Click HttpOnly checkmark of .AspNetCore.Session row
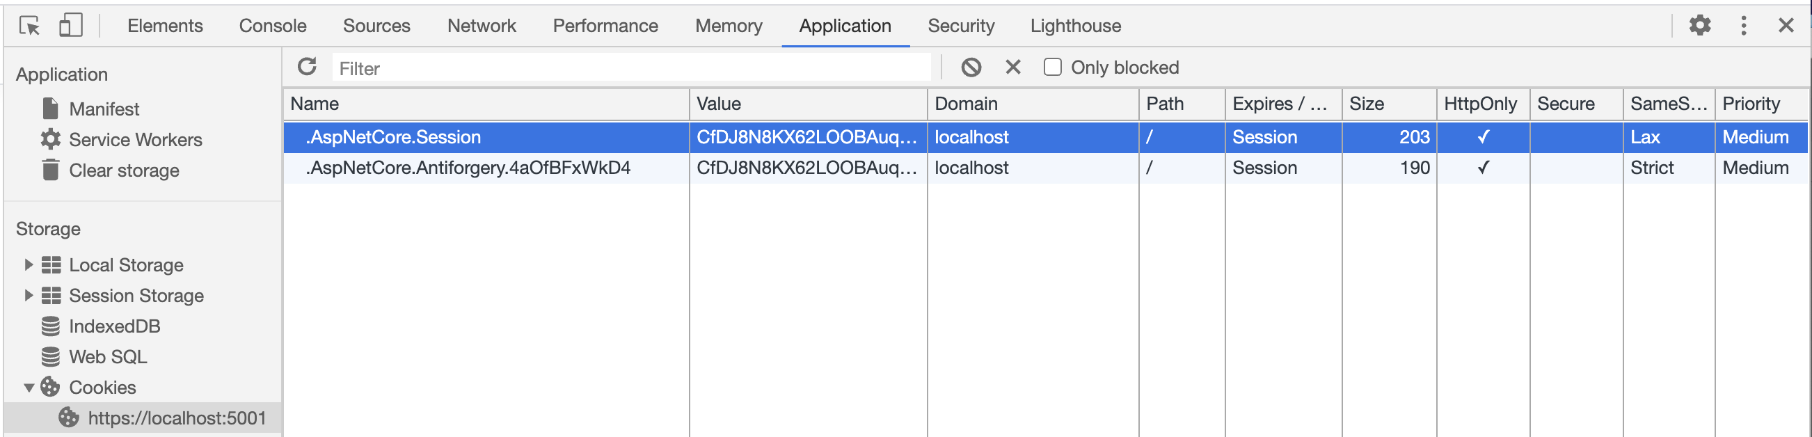This screenshot has width=1812, height=437. (x=1483, y=137)
